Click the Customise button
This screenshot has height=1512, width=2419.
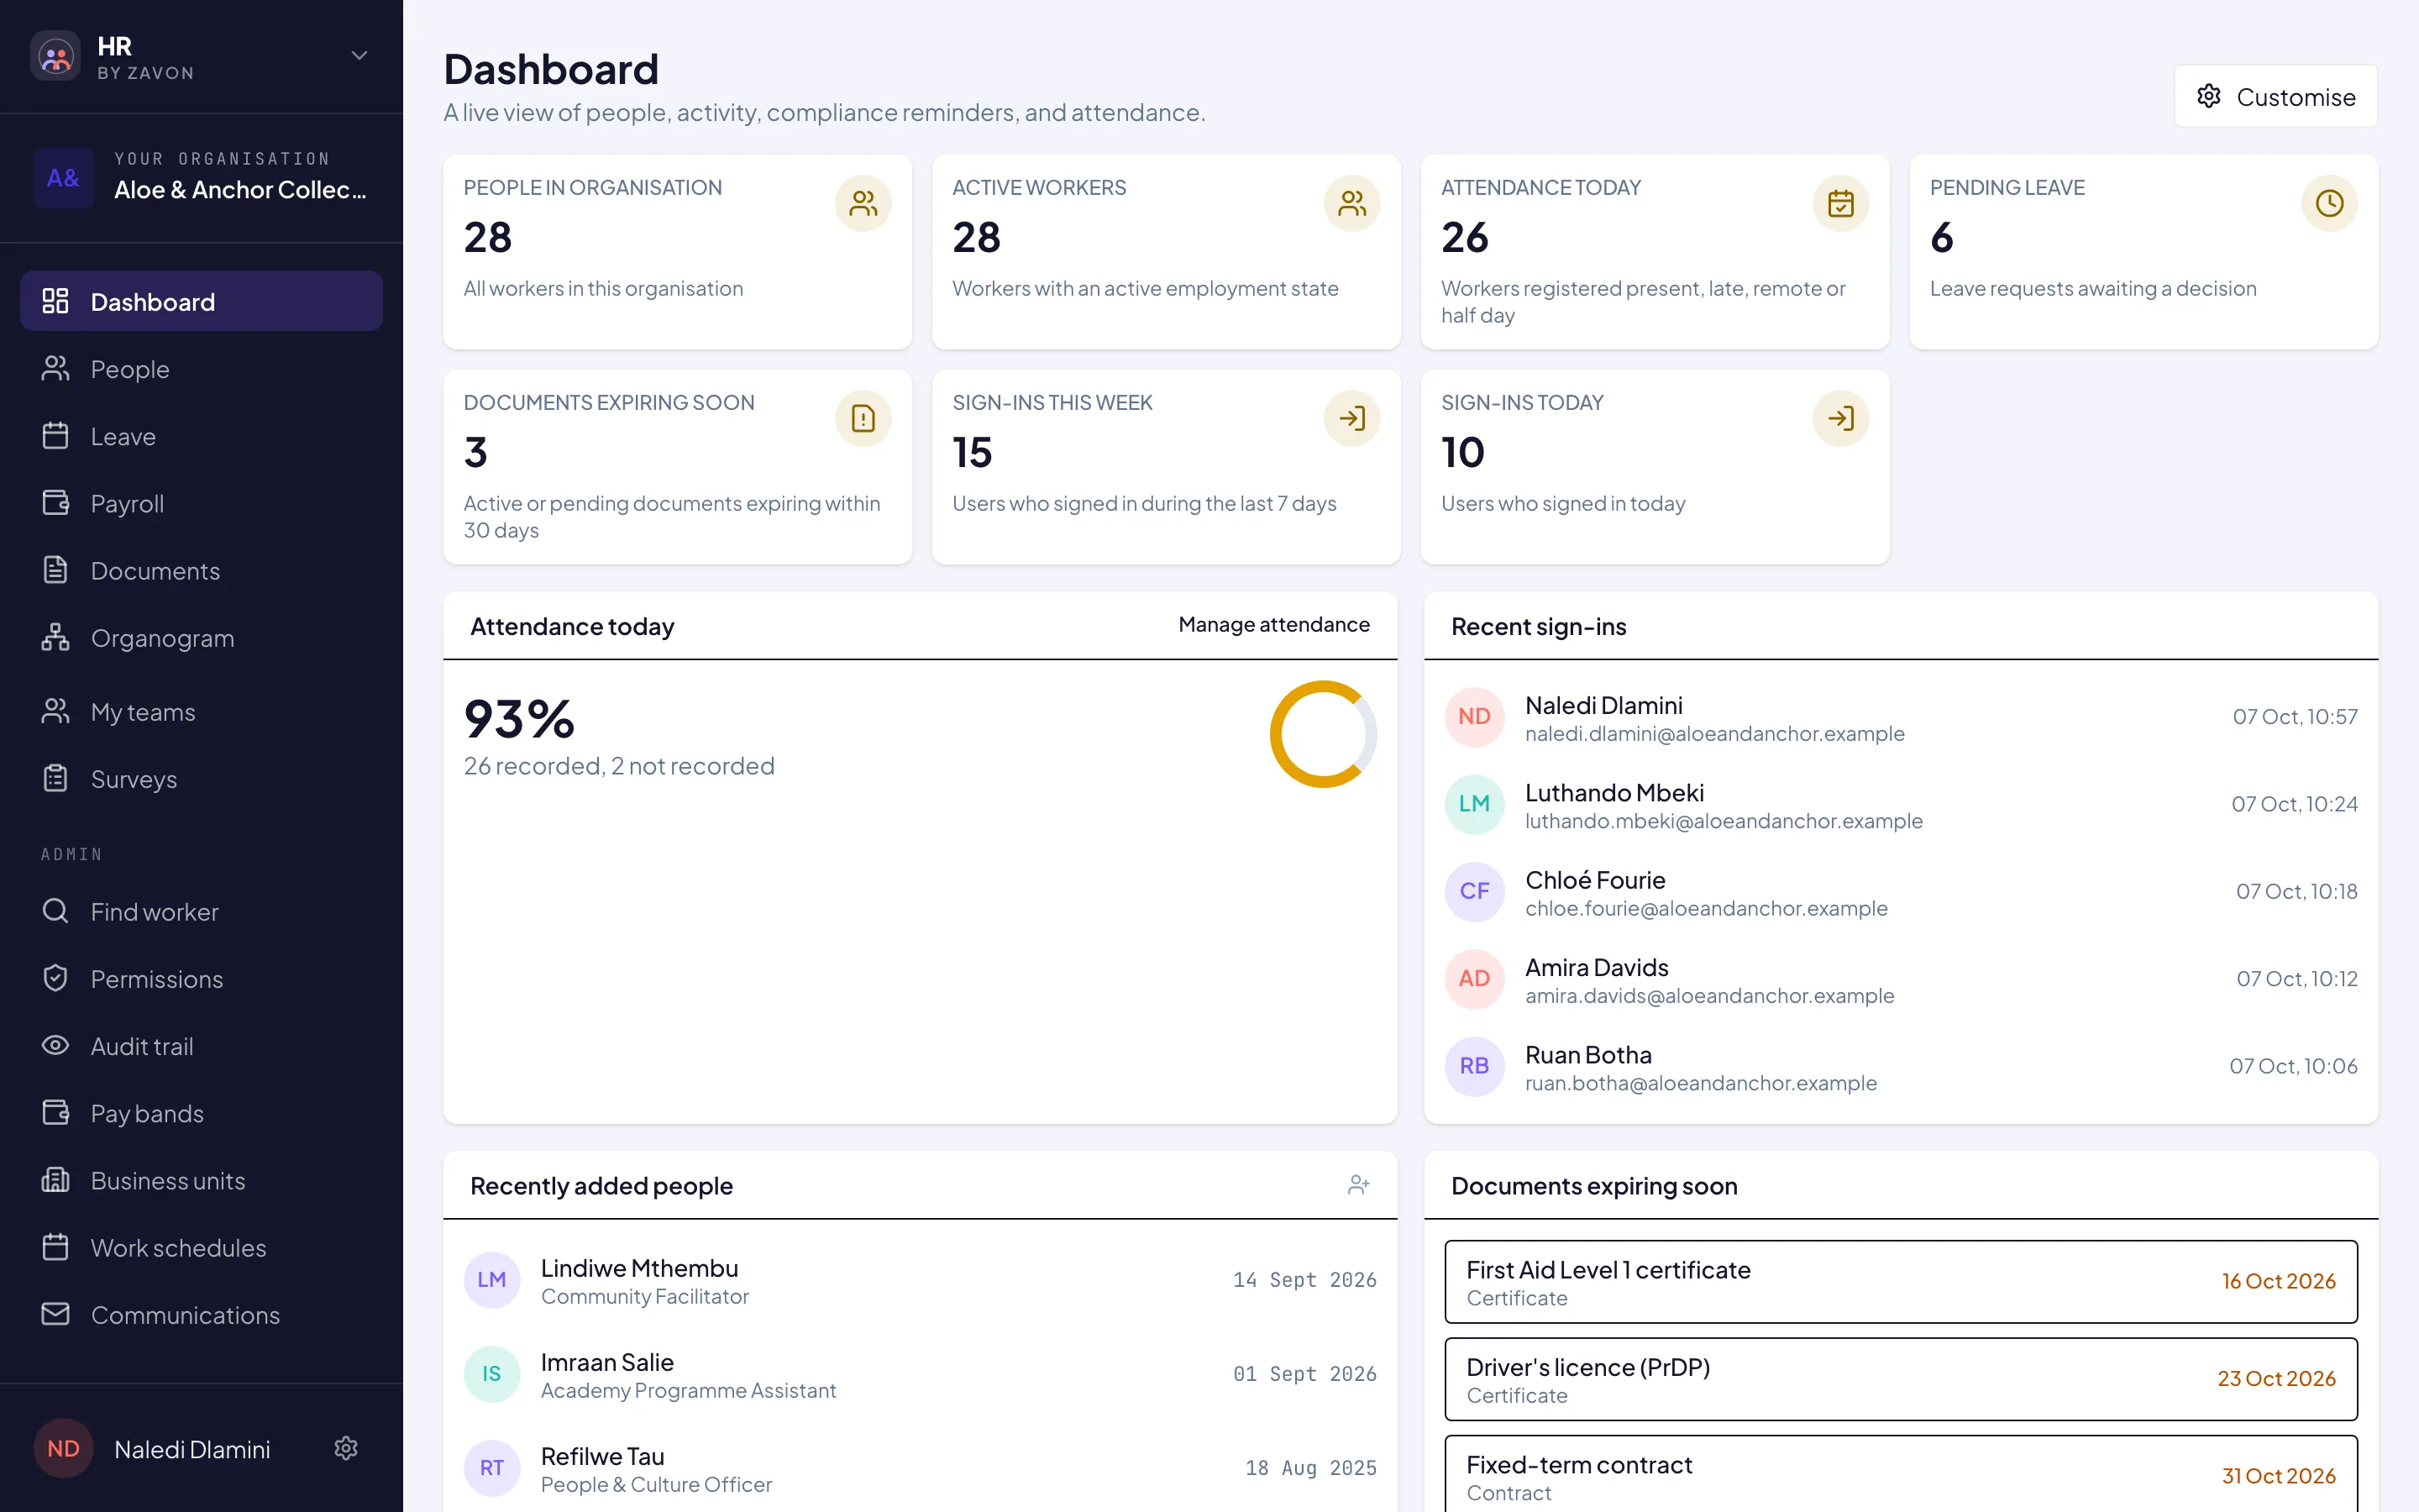point(2275,96)
